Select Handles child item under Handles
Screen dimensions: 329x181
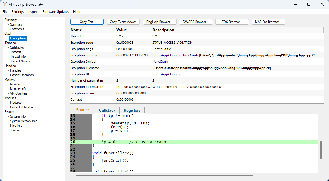point(16,70)
